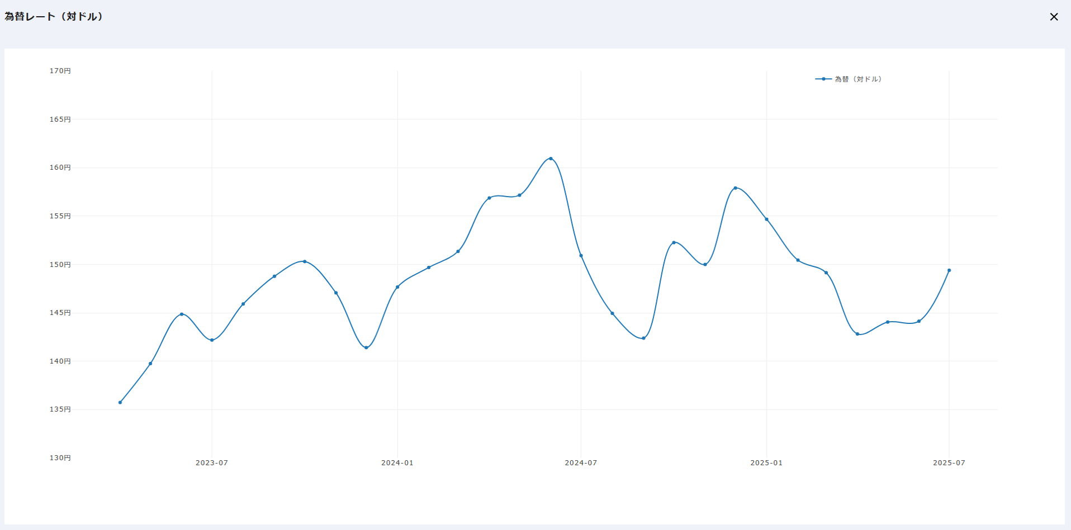The width and height of the screenshot is (1071, 530).
Task: Select the lowest dip point in late 2023
Action: (366, 347)
